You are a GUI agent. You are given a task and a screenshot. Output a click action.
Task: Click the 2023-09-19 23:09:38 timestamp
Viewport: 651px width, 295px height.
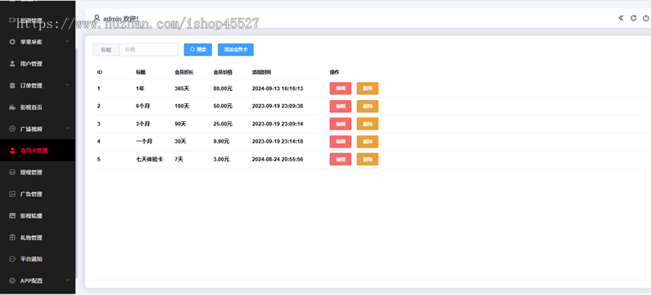coord(278,106)
